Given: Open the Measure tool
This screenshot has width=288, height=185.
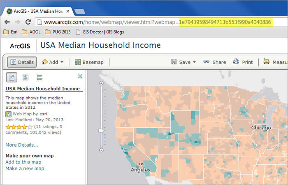Looking at the screenshot, I should tap(275, 62).
